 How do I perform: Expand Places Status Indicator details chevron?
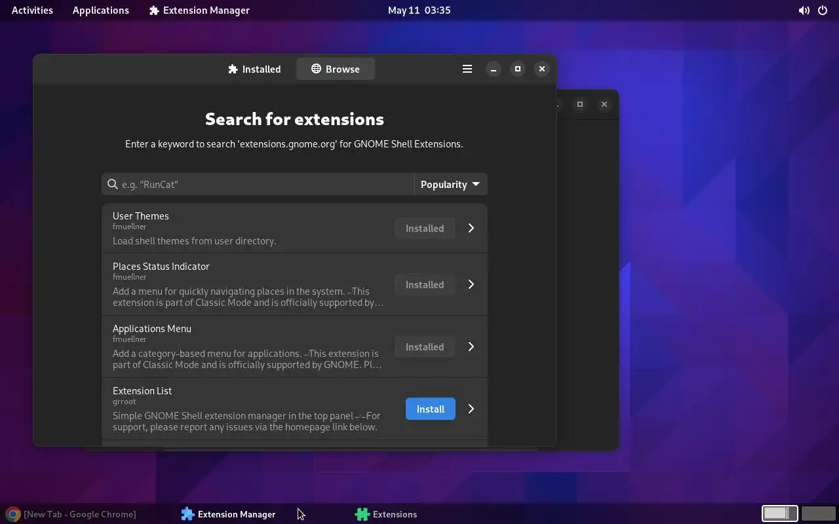point(471,284)
